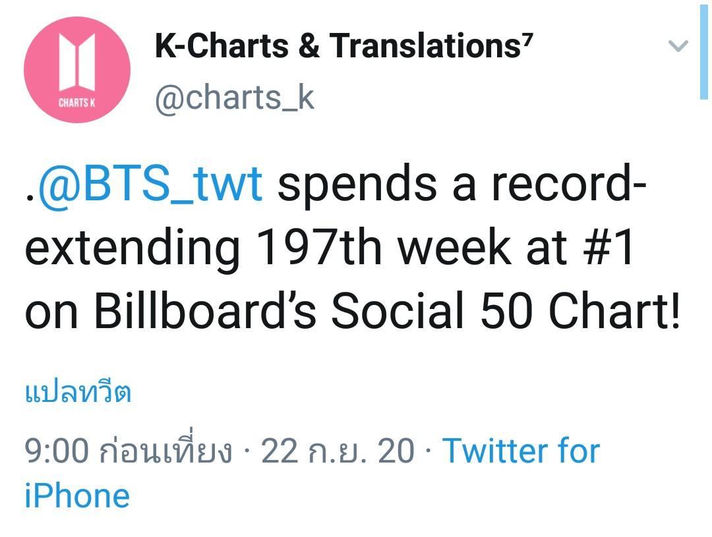Open the @charts_k handle
712x537 pixels.
pos(235,97)
